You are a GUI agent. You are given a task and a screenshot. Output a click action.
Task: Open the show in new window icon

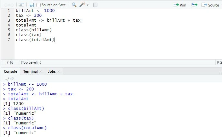pyautogui.click(x=22, y=5)
